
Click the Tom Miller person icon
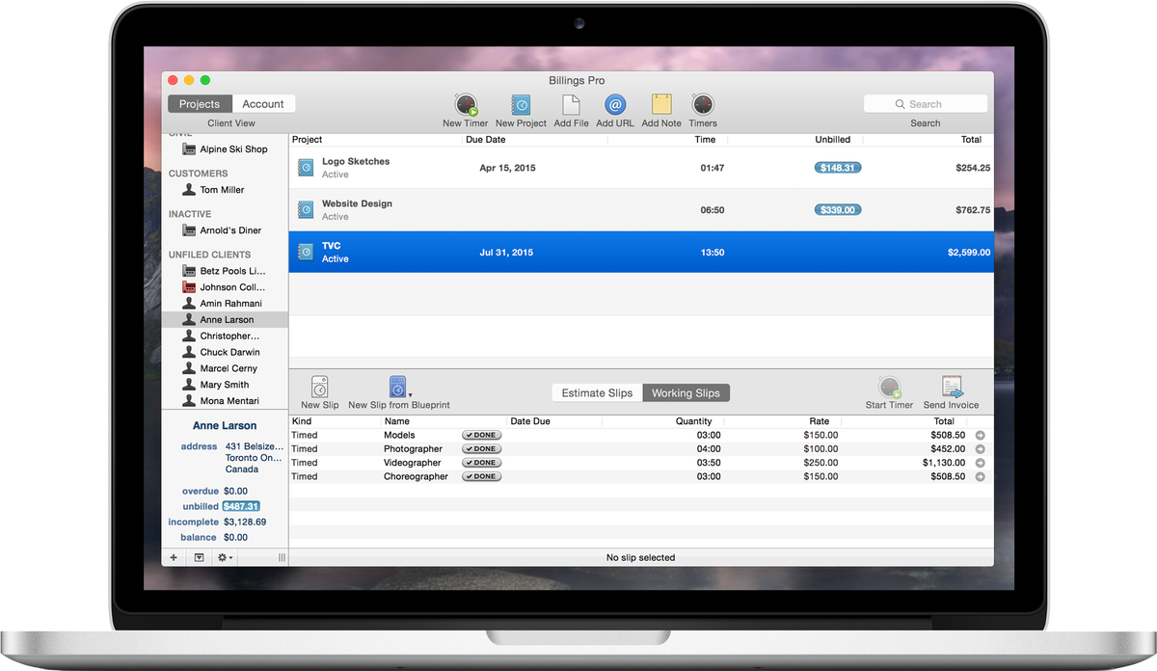[x=189, y=190]
